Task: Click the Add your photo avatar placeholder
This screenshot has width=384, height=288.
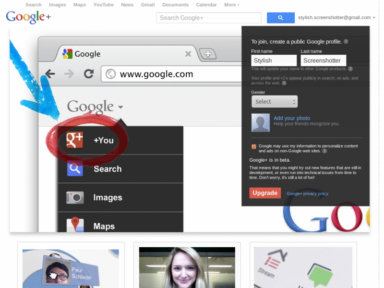Action: click(x=261, y=121)
